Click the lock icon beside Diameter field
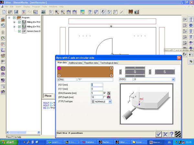This screenshot has width=194, height=145. [109, 93]
